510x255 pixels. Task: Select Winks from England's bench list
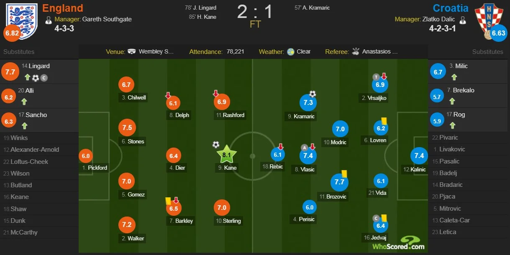coord(19,138)
